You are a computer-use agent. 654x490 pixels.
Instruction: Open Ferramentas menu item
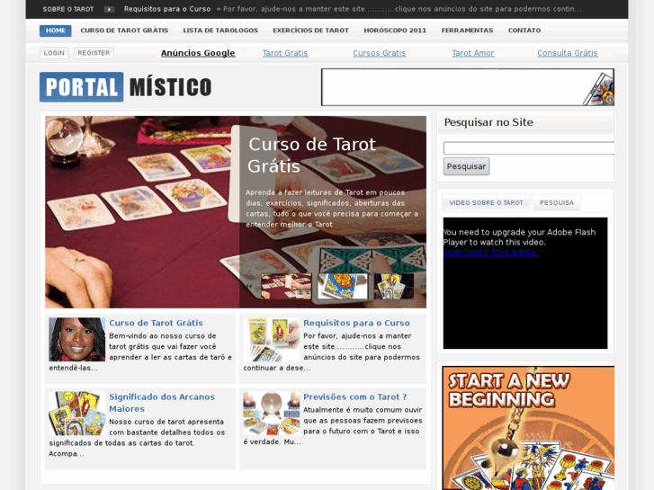coord(467,31)
